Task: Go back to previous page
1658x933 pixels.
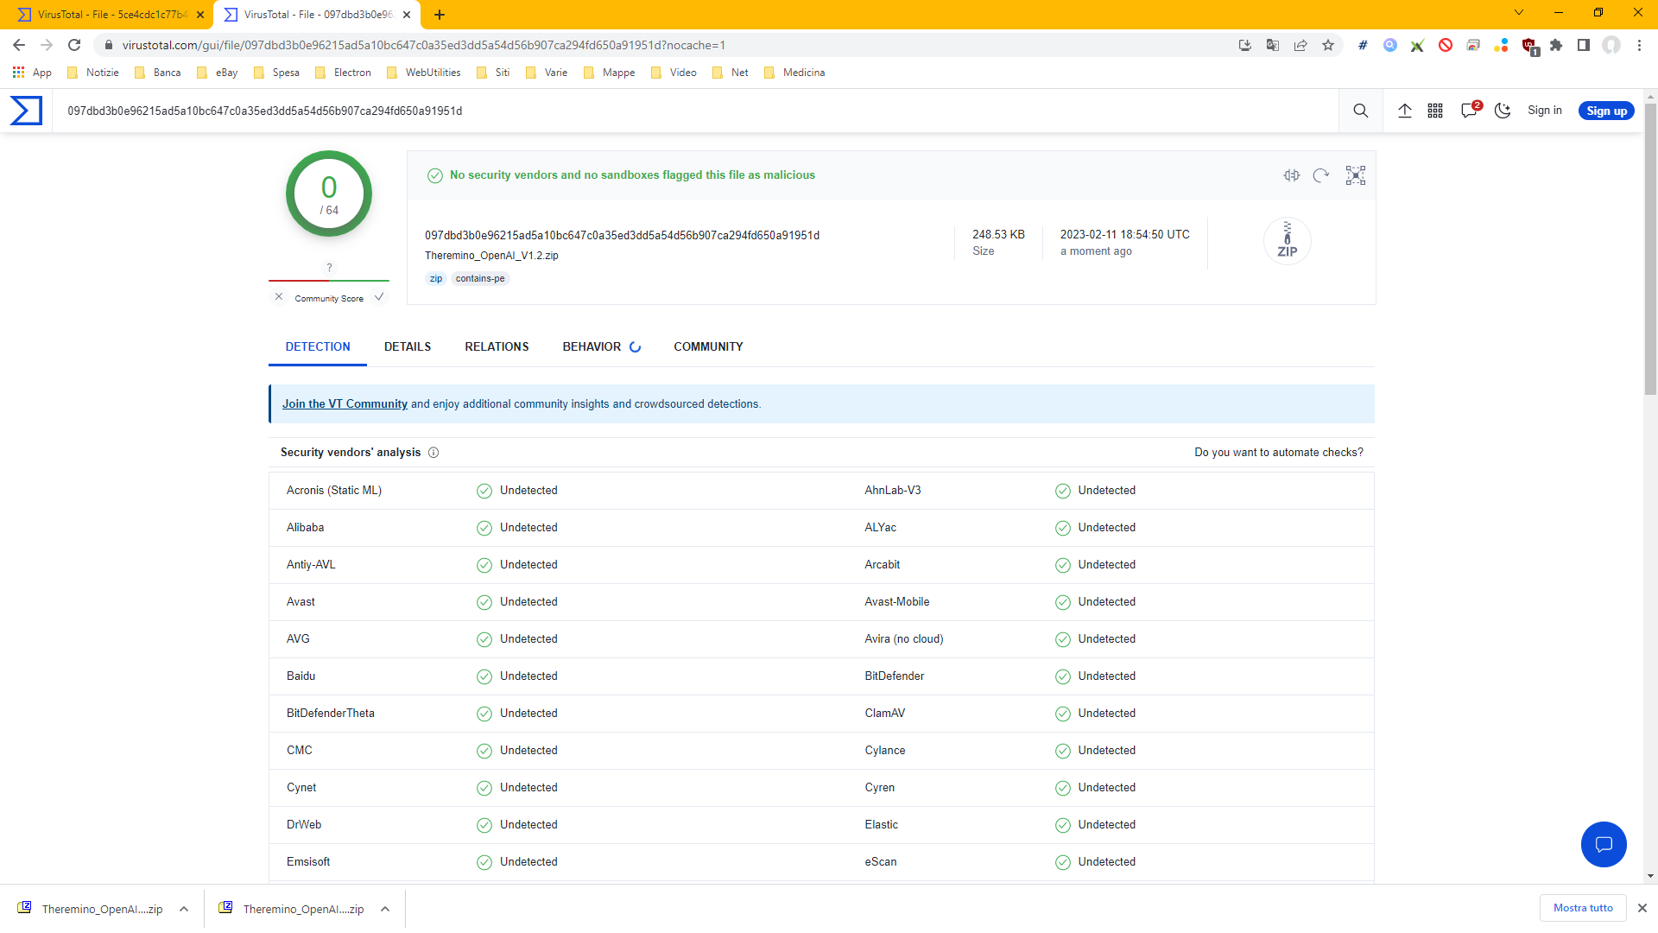Action: 19,45
